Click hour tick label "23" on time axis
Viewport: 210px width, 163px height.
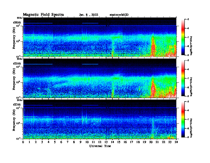[x=170, y=142]
